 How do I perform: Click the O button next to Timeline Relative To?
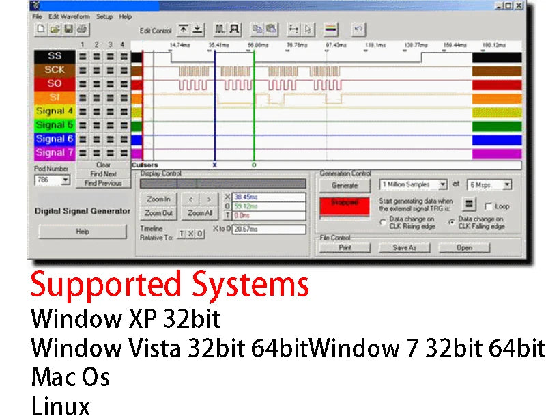(200, 234)
